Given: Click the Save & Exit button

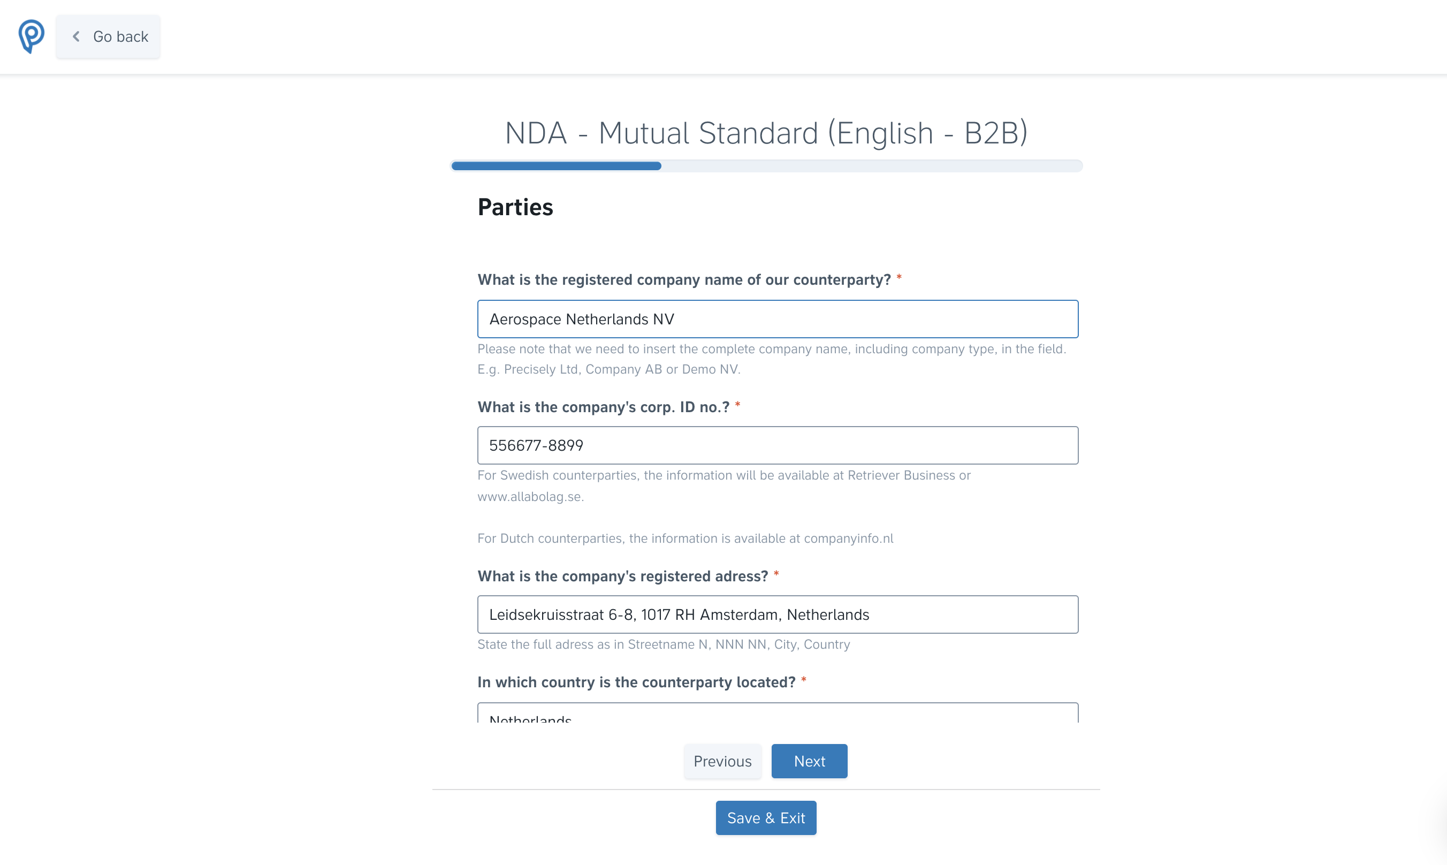Looking at the screenshot, I should tap(766, 817).
